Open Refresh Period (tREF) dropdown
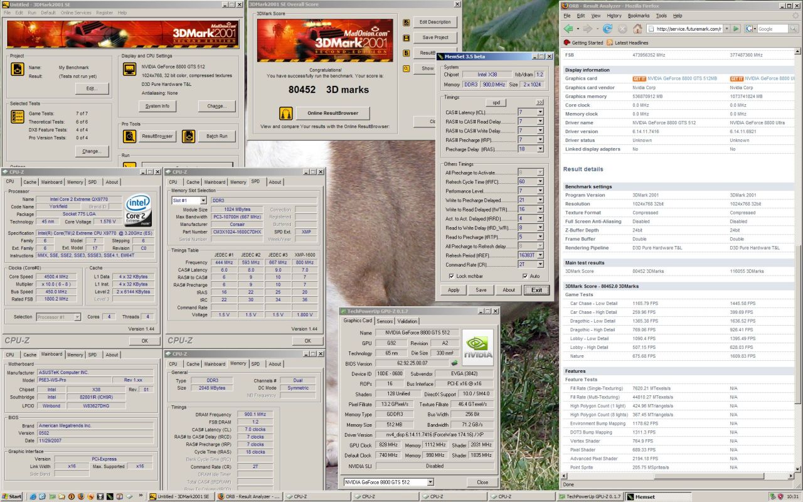The height and width of the screenshot is (502, 803). (x=540, y=255)
